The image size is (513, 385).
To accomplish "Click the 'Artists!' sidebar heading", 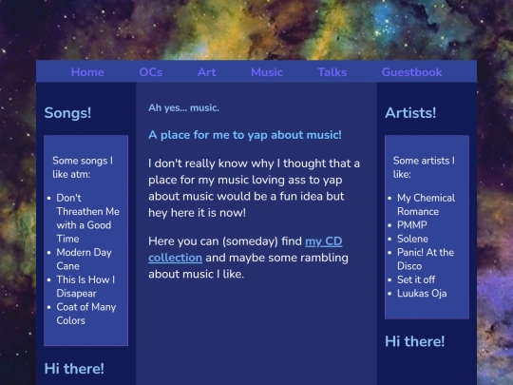I will [410, 113].
